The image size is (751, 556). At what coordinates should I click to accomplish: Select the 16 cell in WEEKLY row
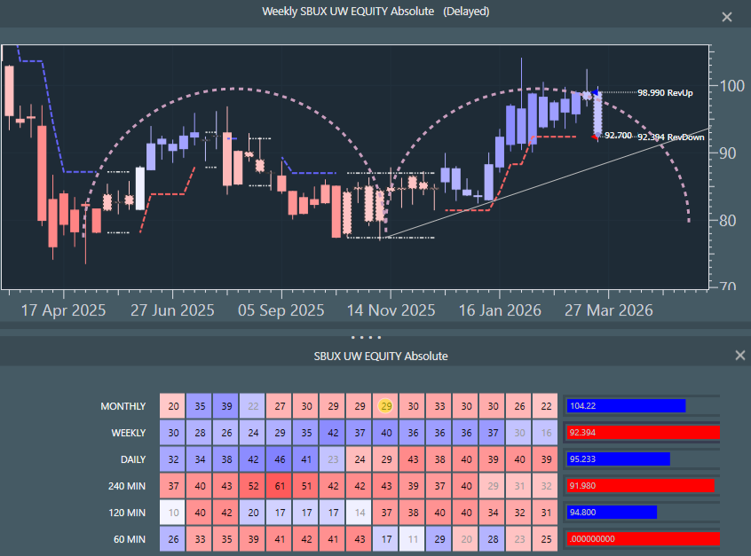click(x=546, y=433)
